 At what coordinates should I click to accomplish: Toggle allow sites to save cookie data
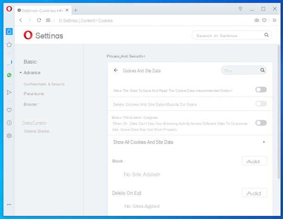(x=261, y=90)
